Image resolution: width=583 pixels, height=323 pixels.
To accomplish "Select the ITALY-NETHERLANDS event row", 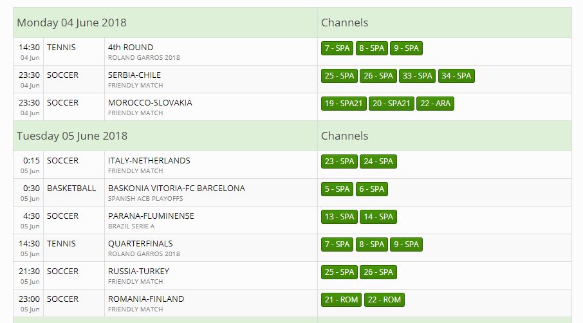I will point(292,165).
